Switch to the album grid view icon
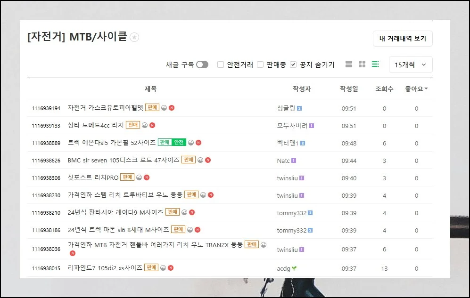 [x=362, y=64]
